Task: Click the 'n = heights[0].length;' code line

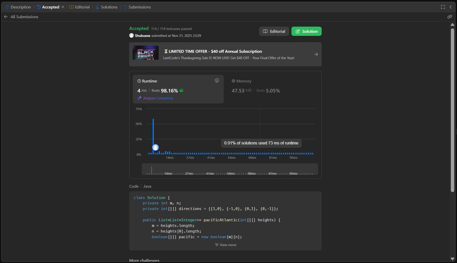Action: pyautogui.click(x=176, y=231)
